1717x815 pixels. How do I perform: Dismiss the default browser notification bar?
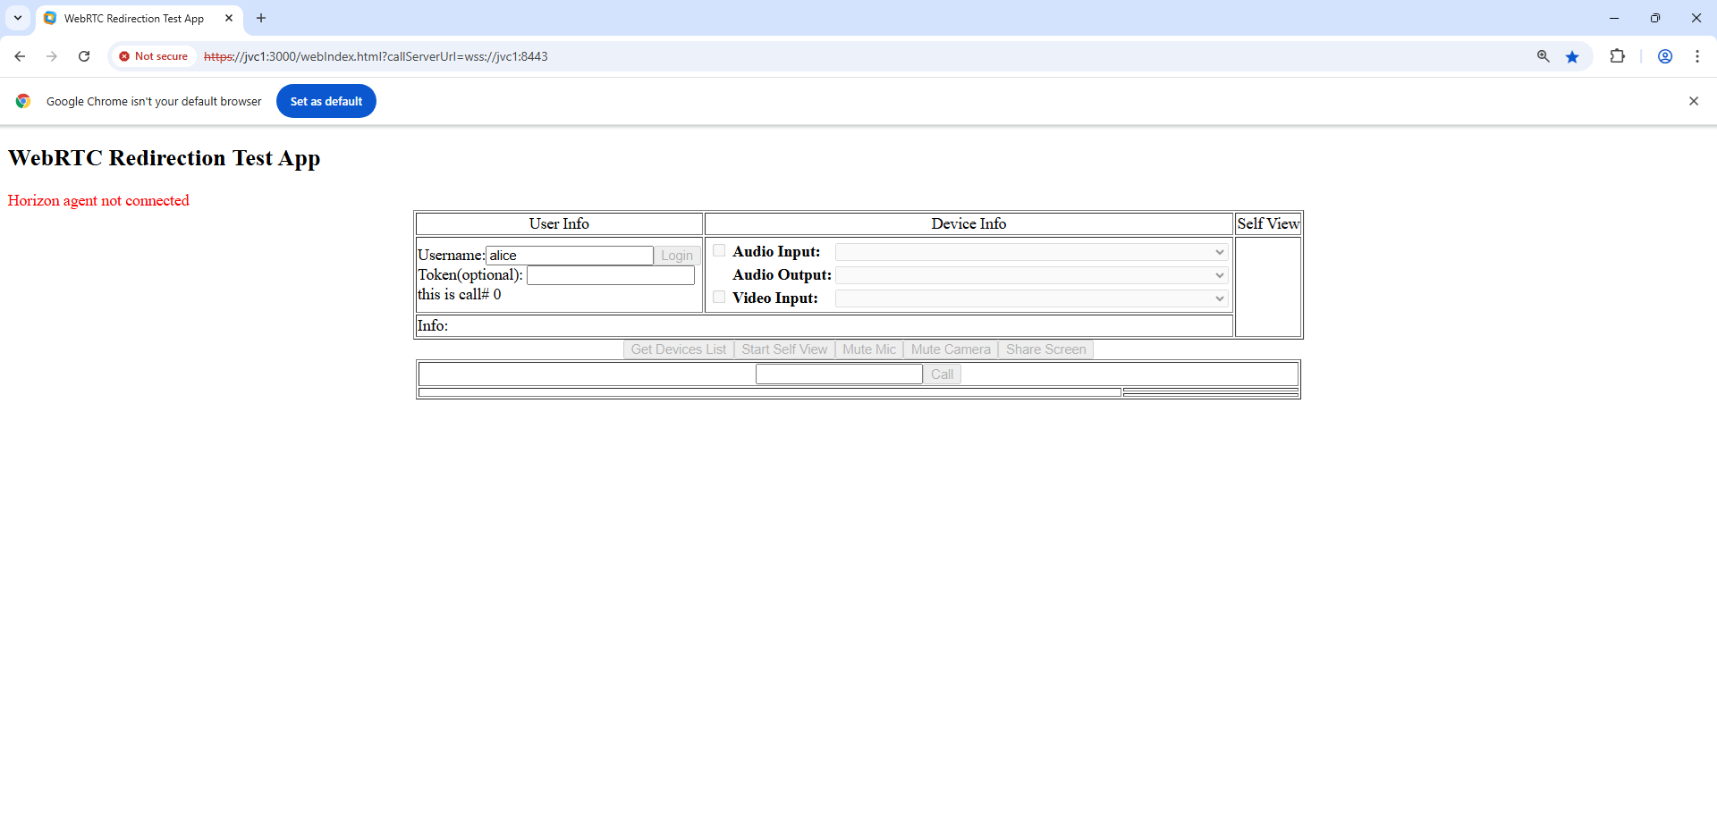click(x=1693, y=101)
